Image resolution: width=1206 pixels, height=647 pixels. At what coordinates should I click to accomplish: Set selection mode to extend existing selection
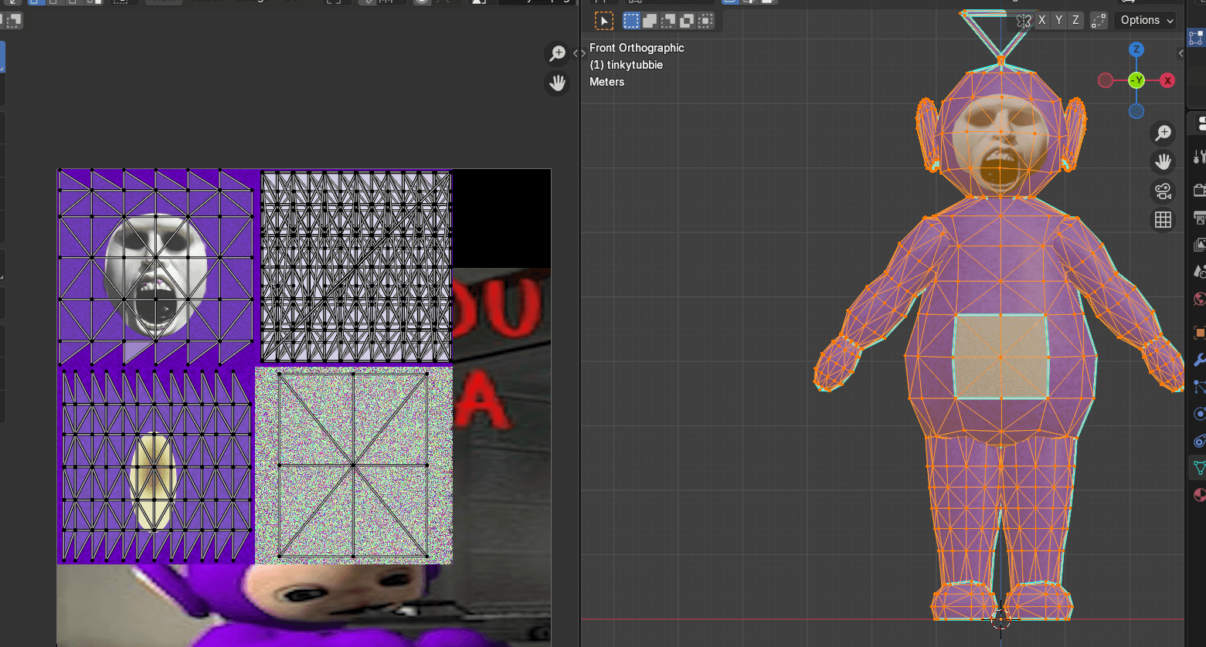point(650,21)
